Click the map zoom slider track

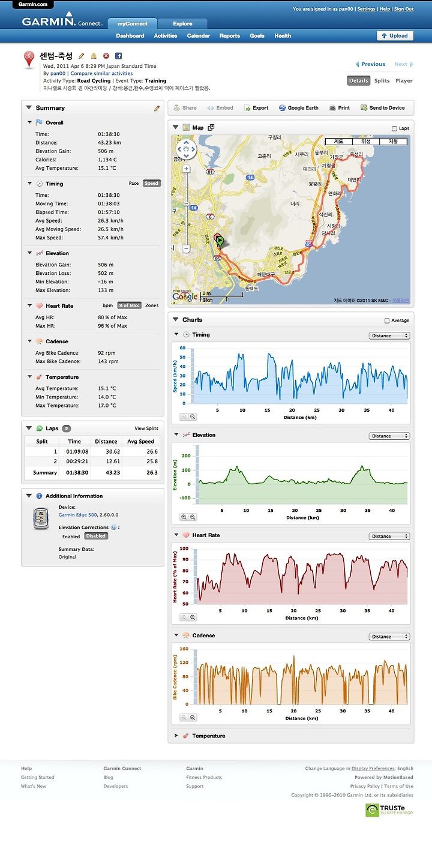pos(186,208)
